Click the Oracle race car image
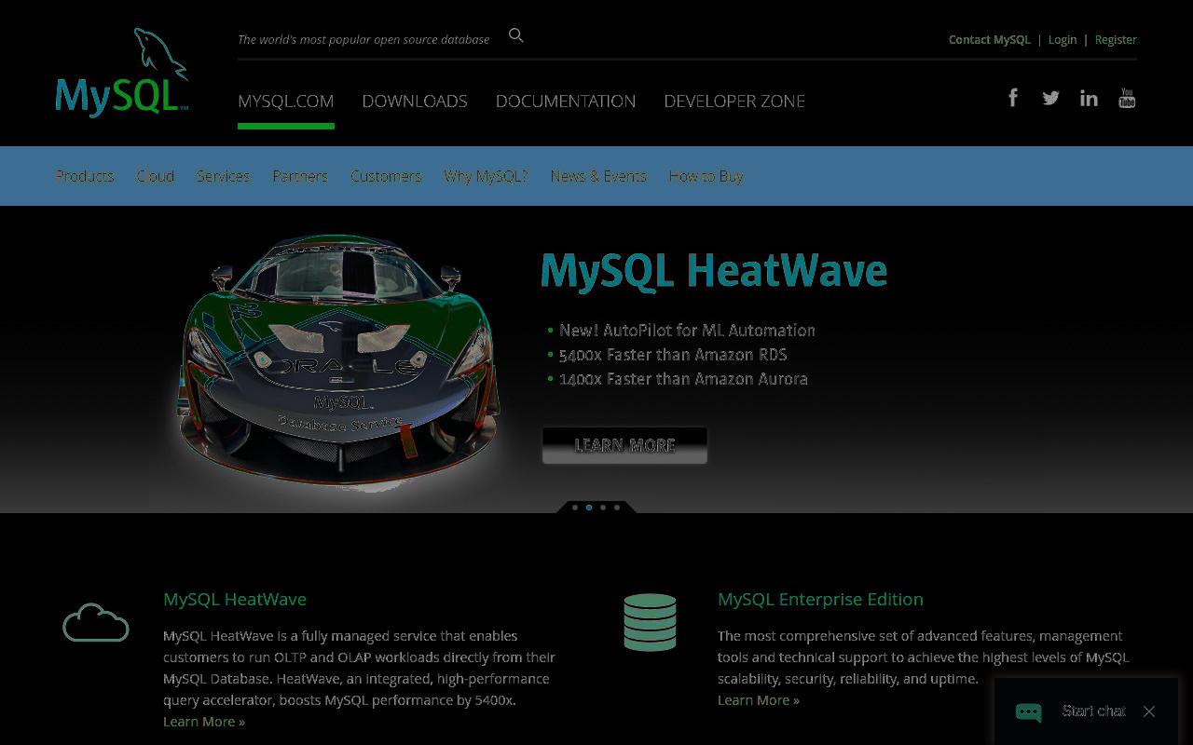 (337, 360)
